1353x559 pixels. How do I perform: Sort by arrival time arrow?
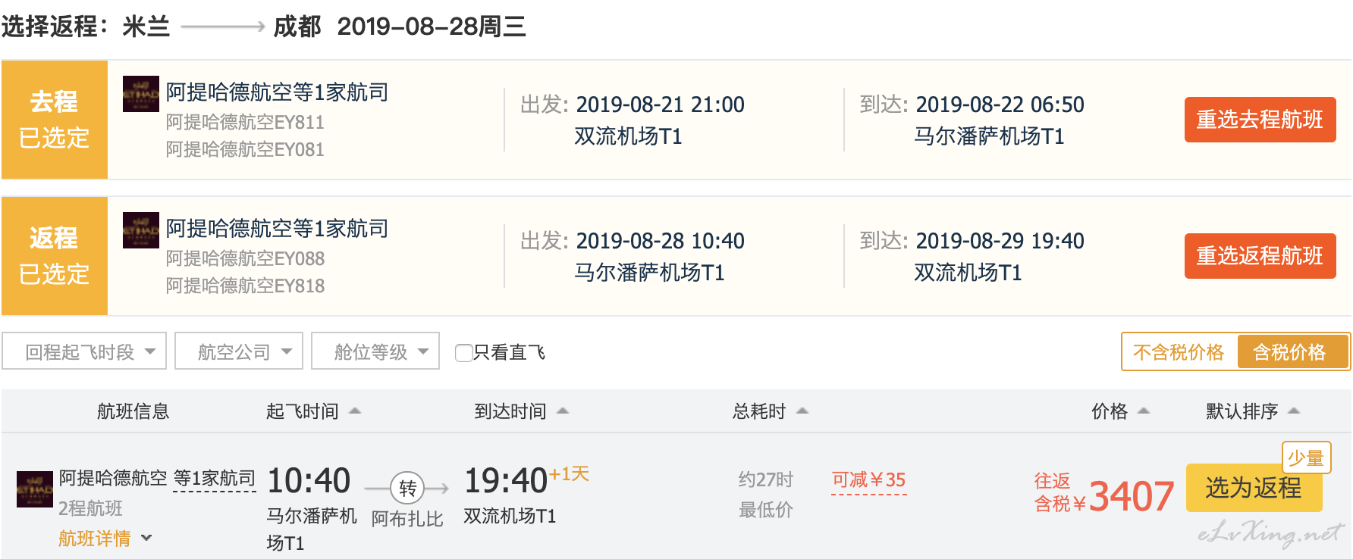(563, 411)
